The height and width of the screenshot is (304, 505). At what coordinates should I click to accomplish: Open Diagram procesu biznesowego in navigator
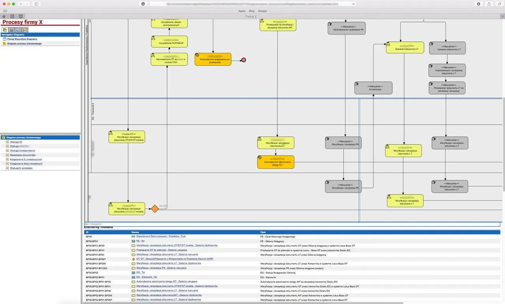pos(24,43)
